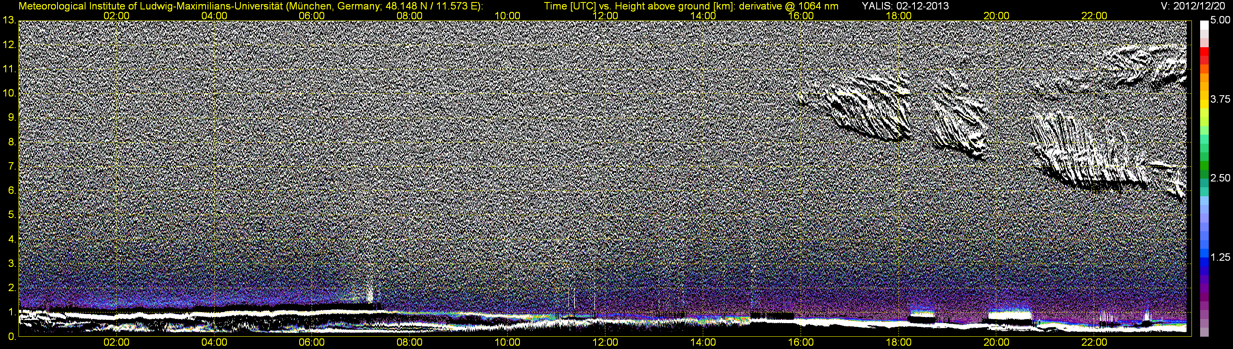Select the 16:00 label on the top time axis
Viewport: 1233px width, 349px height.
[x=801, y=16]
